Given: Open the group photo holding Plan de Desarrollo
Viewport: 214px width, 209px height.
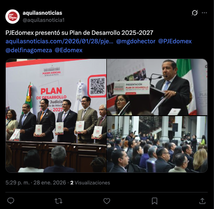Looking at the screenshot, I should (56, 116).
